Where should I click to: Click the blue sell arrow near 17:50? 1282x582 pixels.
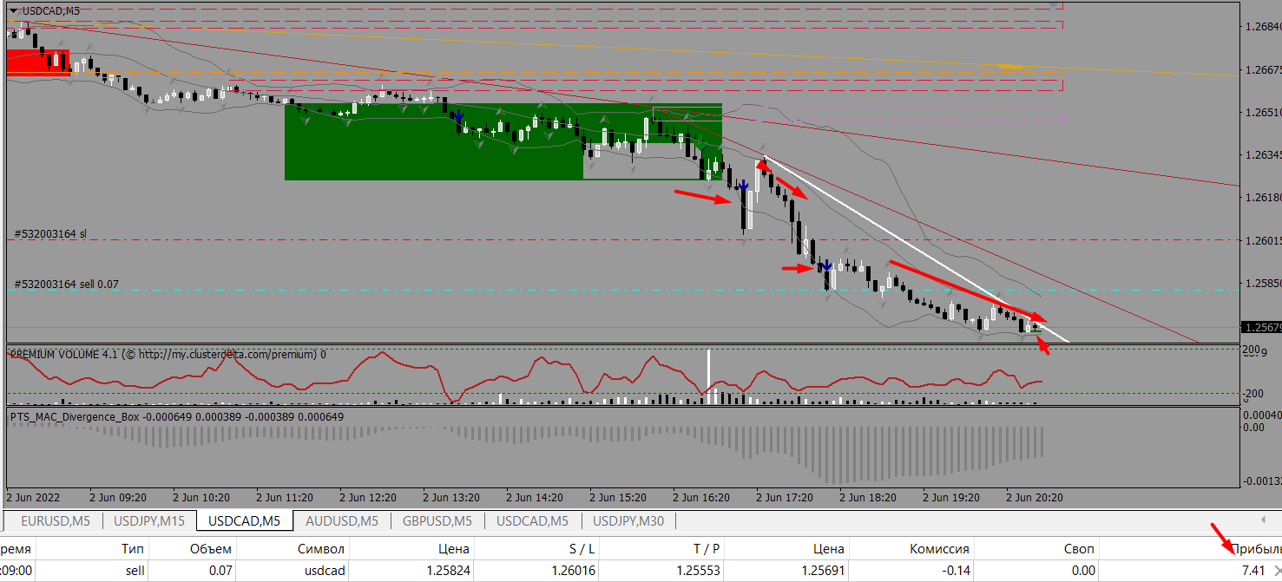827,265
